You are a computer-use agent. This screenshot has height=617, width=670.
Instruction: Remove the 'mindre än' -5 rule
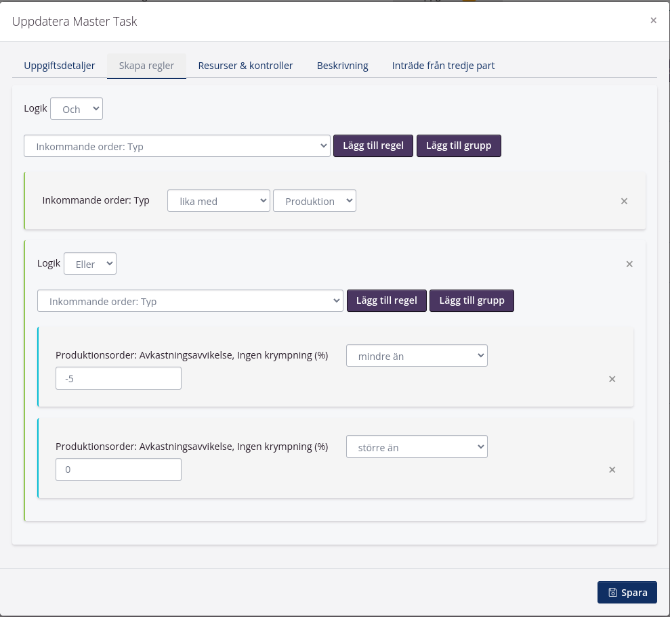pyautogui.click(x=612, y=379)
